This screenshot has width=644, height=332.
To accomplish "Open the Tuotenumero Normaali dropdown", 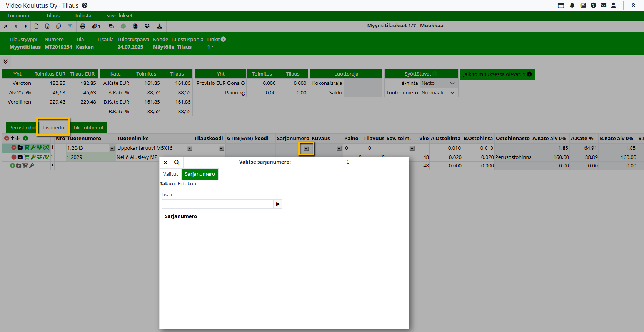I will tap(438, 93).
